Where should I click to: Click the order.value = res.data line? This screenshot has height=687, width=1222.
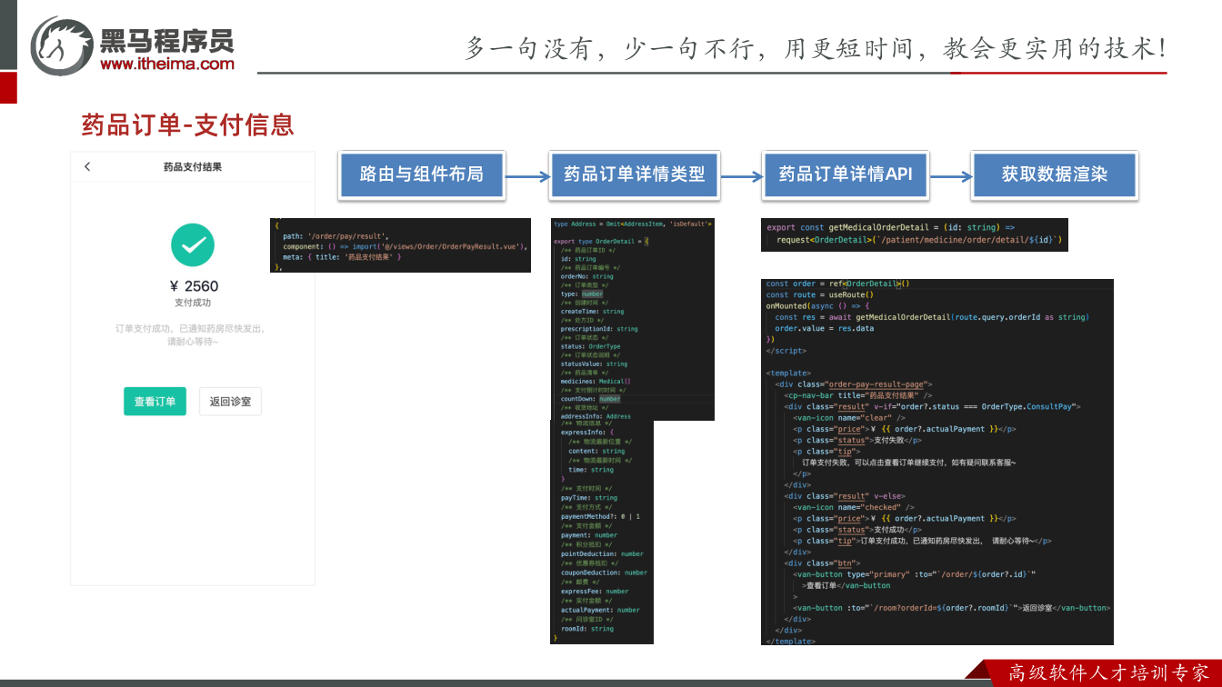[x=825, y=328]
